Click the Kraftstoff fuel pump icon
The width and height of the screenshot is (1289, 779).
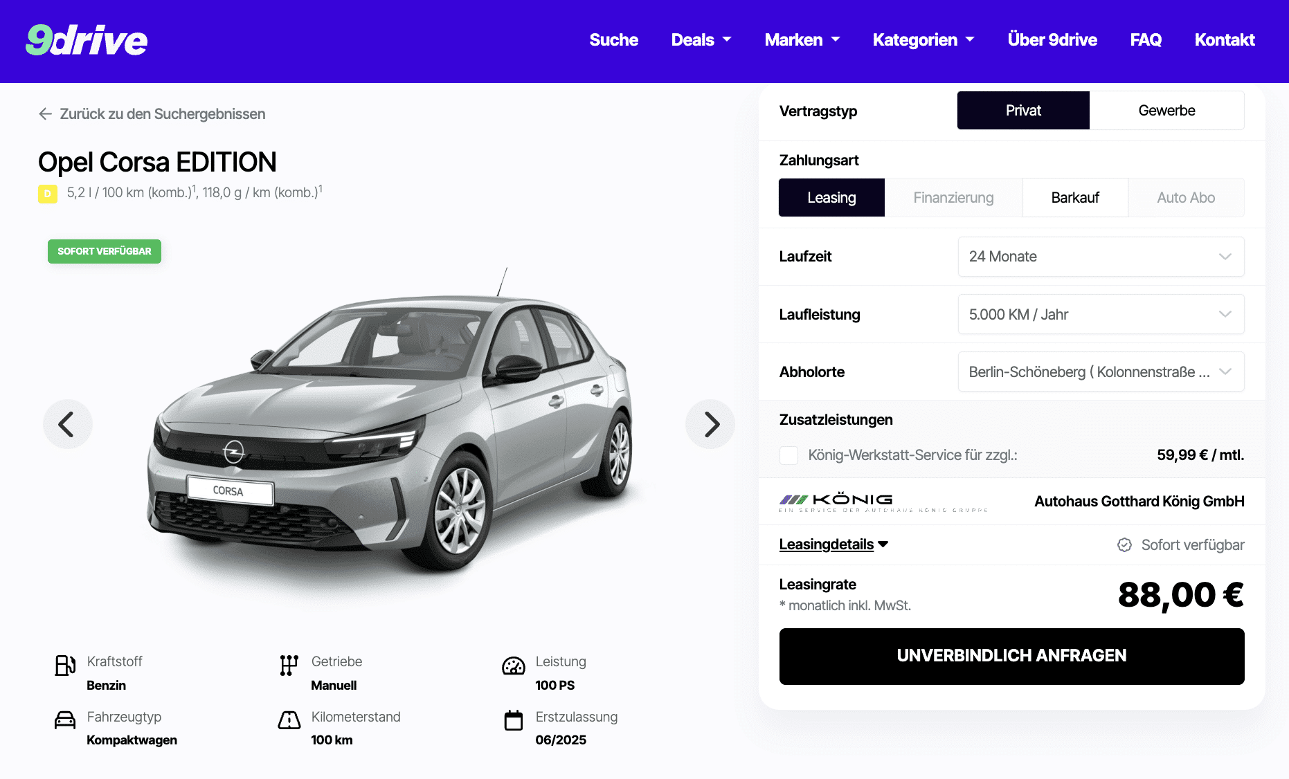[65, 666]
